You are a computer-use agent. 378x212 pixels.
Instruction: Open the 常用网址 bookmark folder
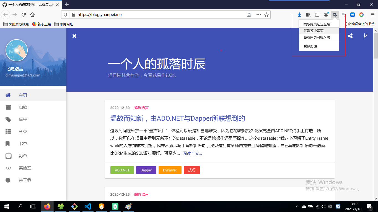coord(64,24)
